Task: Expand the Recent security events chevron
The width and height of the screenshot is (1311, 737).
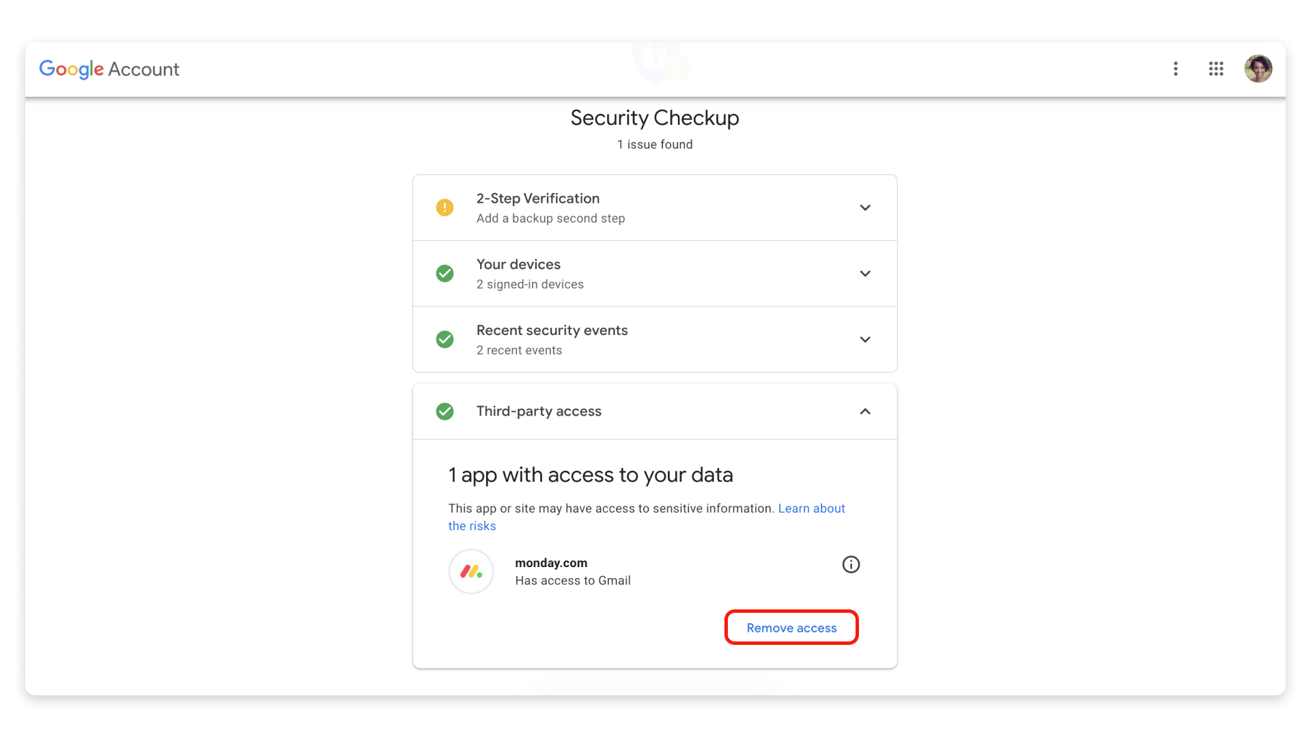Action: [x=865, y=339]
